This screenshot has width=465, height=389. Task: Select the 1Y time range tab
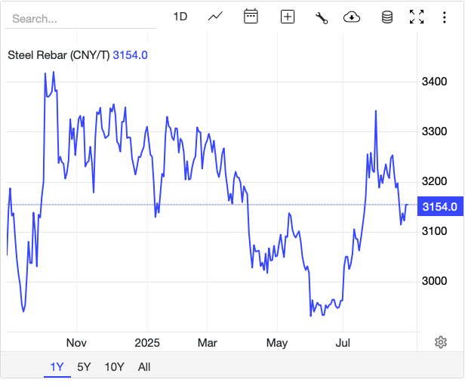(57, 367)
